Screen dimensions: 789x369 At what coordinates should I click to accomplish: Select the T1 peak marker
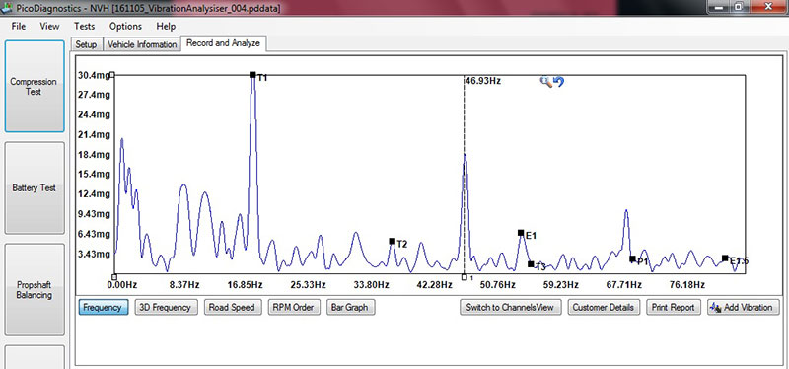point(252,75)
